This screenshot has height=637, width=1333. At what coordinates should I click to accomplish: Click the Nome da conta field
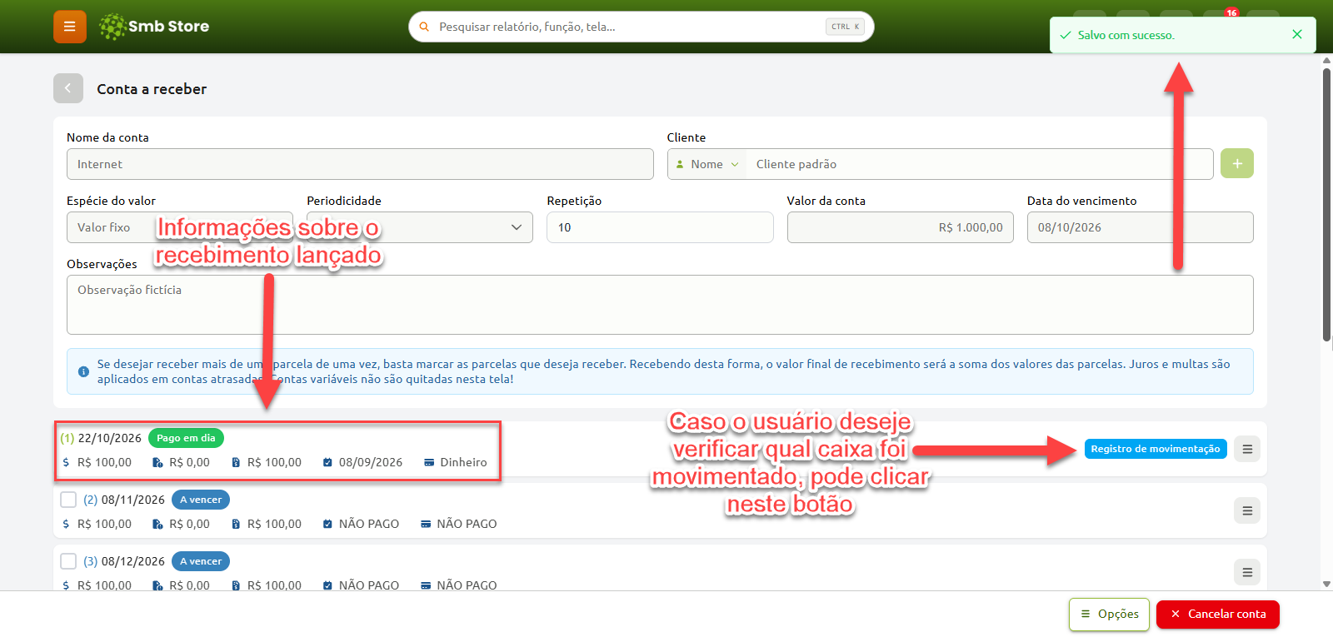click(360, 164)
